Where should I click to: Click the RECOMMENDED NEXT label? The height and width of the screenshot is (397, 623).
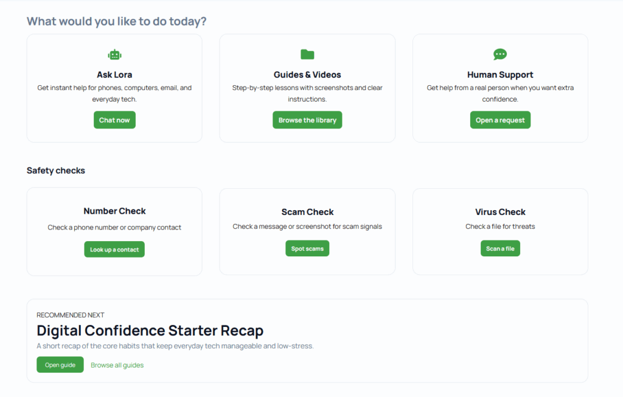click(70, 315)
